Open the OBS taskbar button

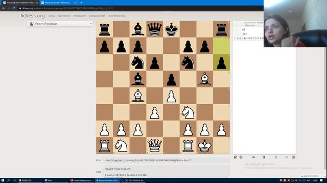pos(133,180)
